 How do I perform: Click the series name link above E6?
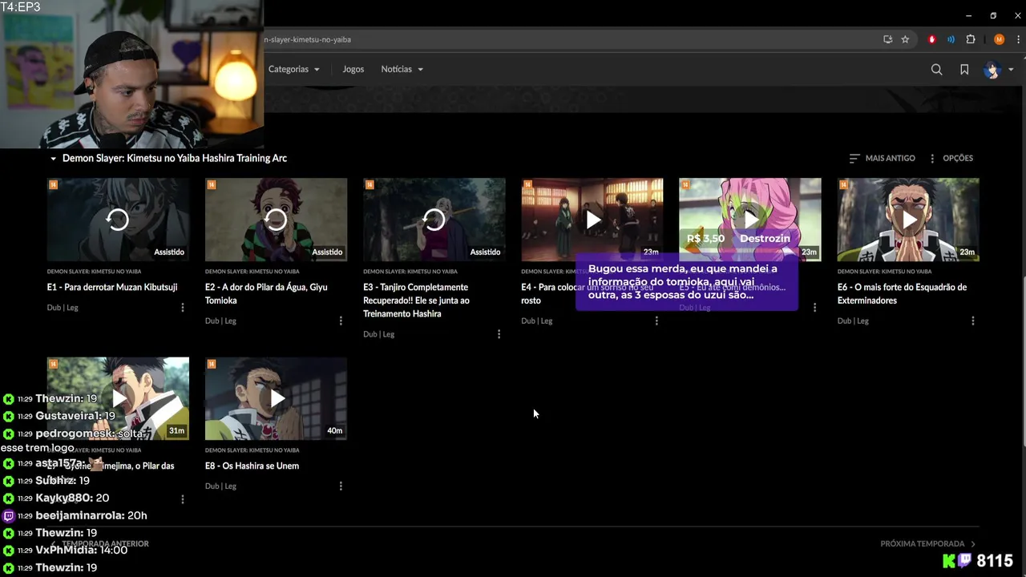(x=884, y=272)
